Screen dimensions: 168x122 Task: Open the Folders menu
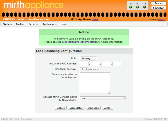click(x=20, y=24)
